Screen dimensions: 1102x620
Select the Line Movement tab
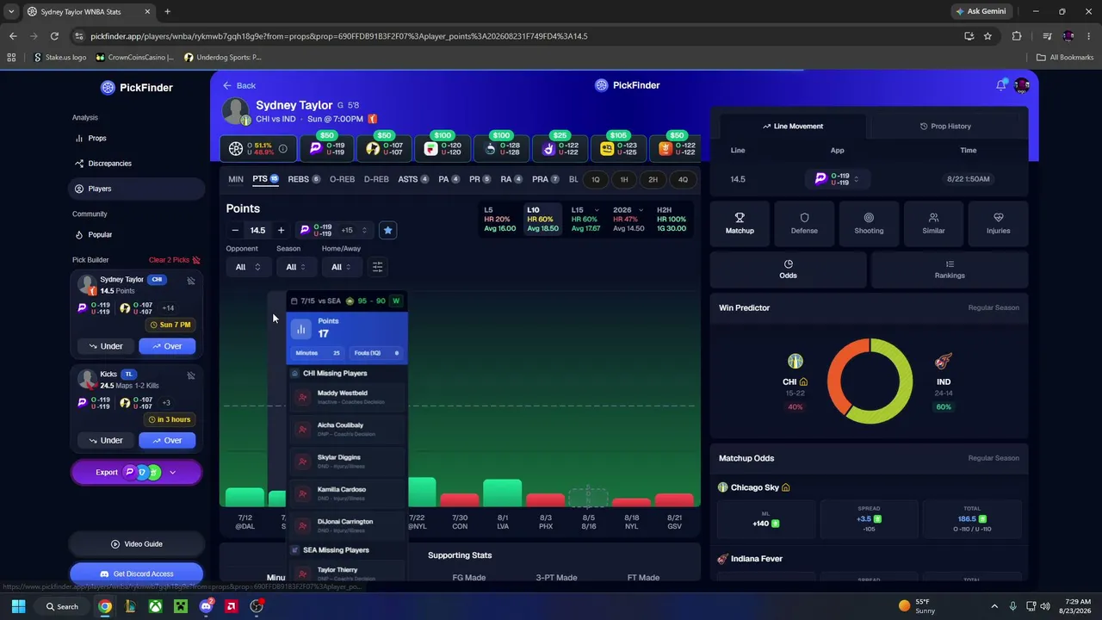tap(793, 126)
